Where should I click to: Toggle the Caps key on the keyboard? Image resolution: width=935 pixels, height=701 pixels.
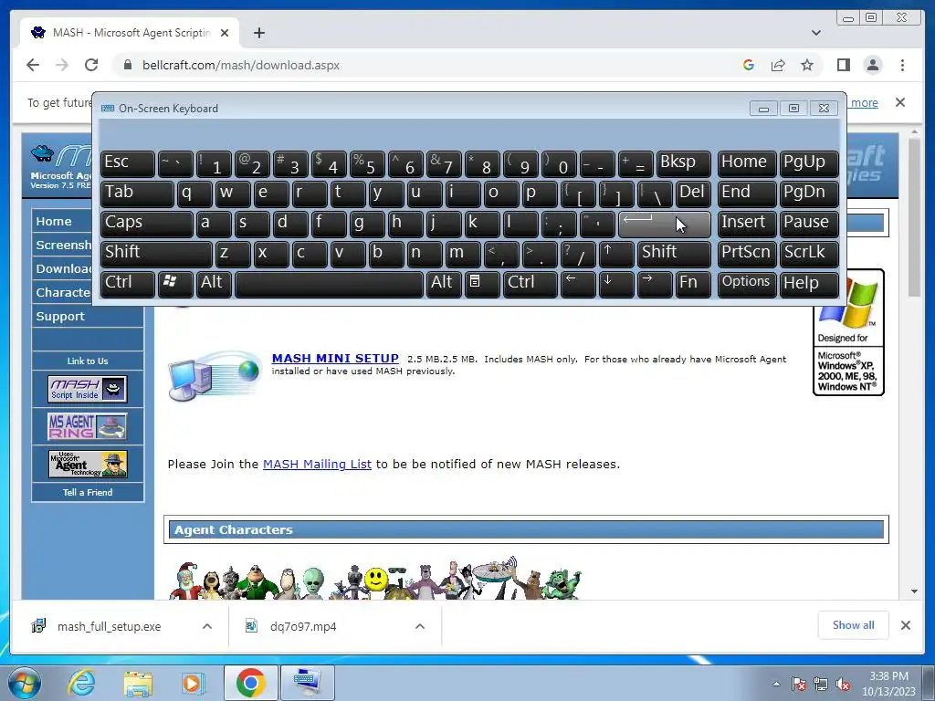(147, 224)
